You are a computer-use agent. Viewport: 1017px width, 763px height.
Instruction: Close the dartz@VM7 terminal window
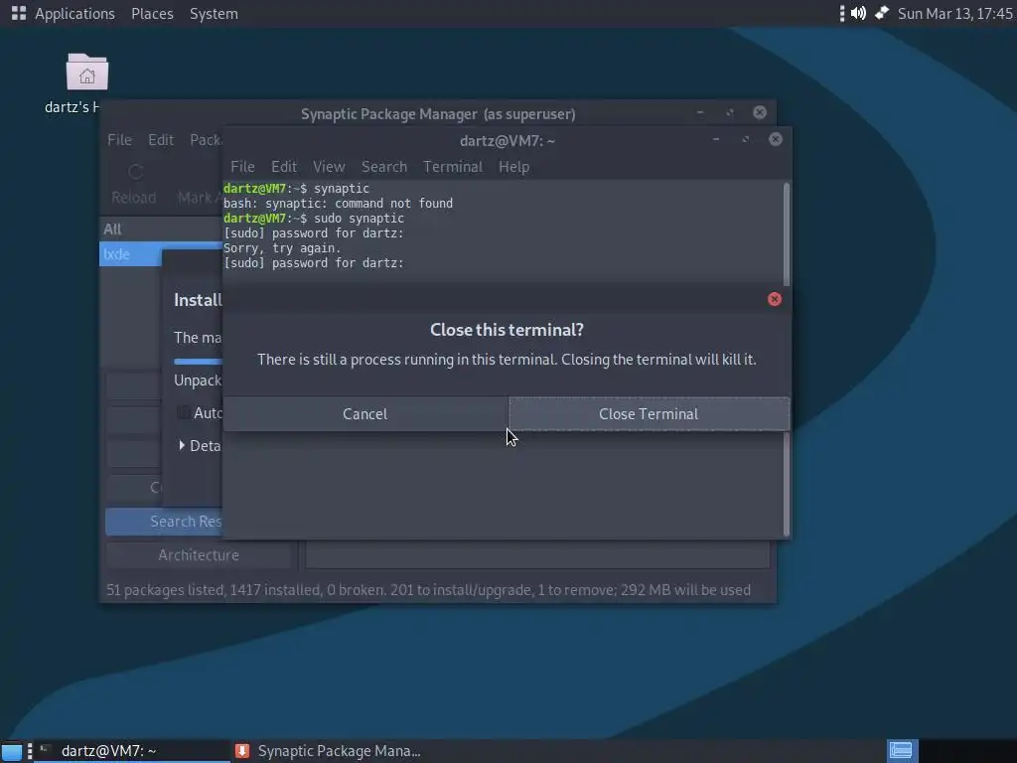tap(775, 139)
